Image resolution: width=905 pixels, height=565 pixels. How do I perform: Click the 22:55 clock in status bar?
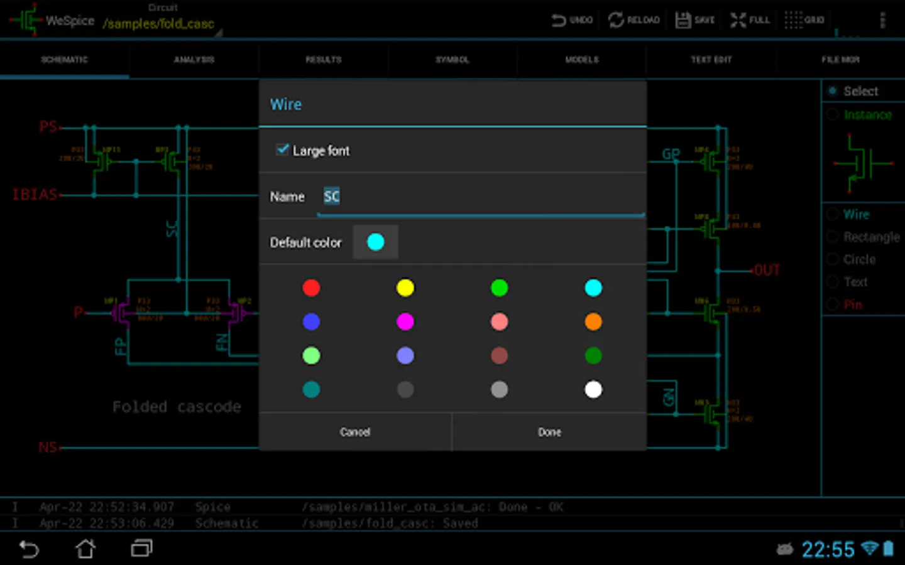tap(828, 549)
